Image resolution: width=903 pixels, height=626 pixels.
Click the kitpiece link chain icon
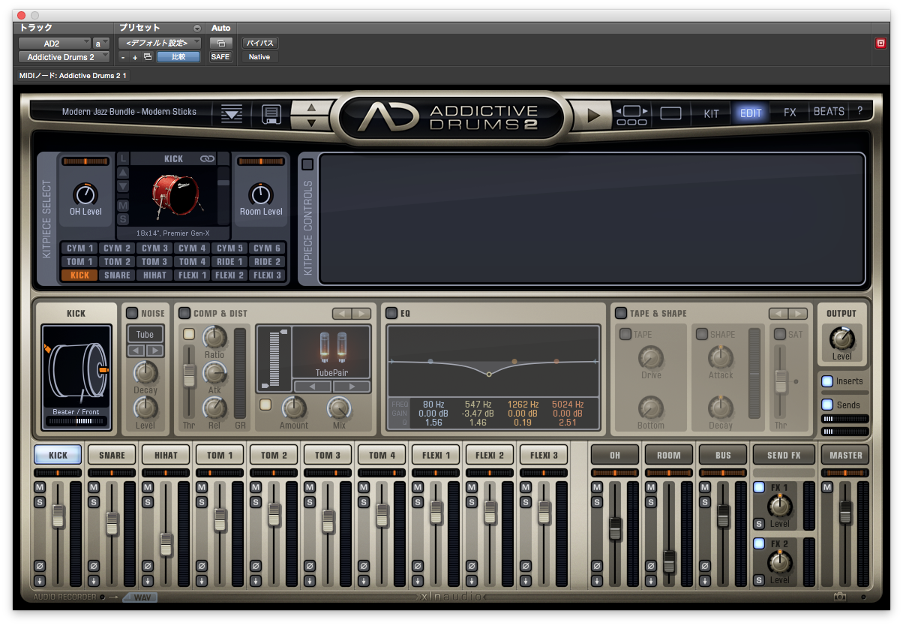[x=207, y=159]
